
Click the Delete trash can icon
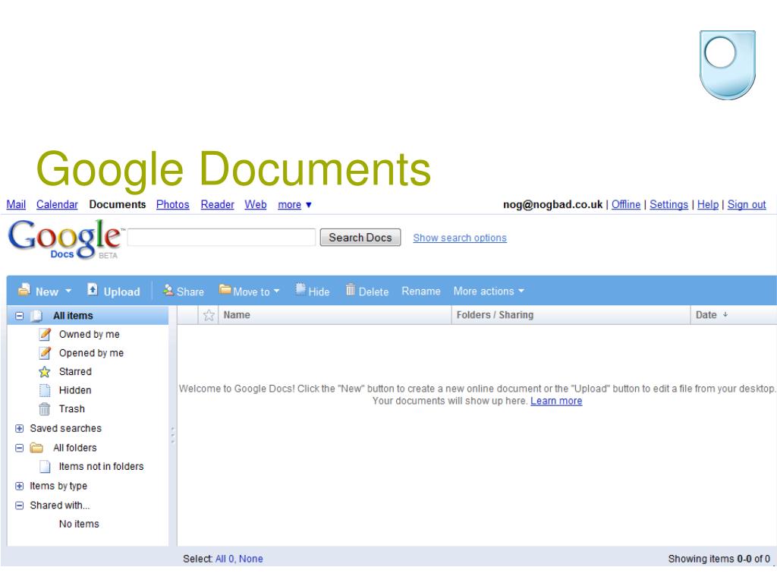(x=351, y=289)
